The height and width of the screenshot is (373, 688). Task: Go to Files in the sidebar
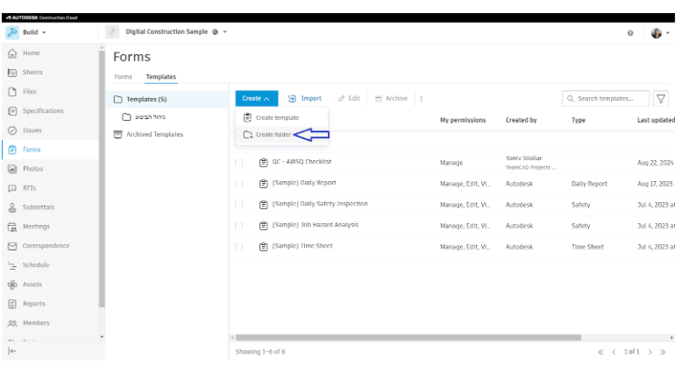coord(29,92)
